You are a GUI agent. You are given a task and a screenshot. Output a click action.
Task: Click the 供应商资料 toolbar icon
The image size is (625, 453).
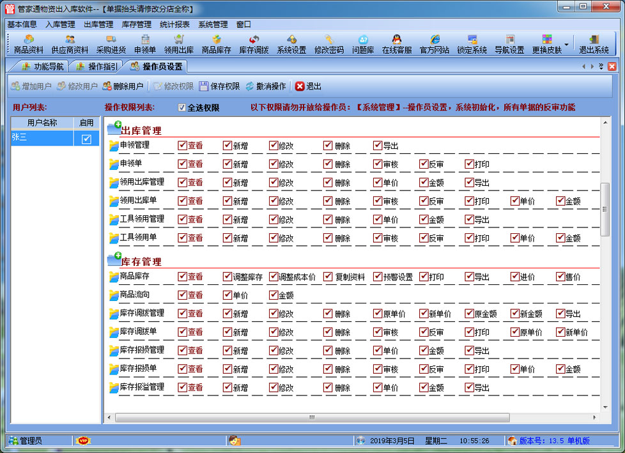point(70,43)
